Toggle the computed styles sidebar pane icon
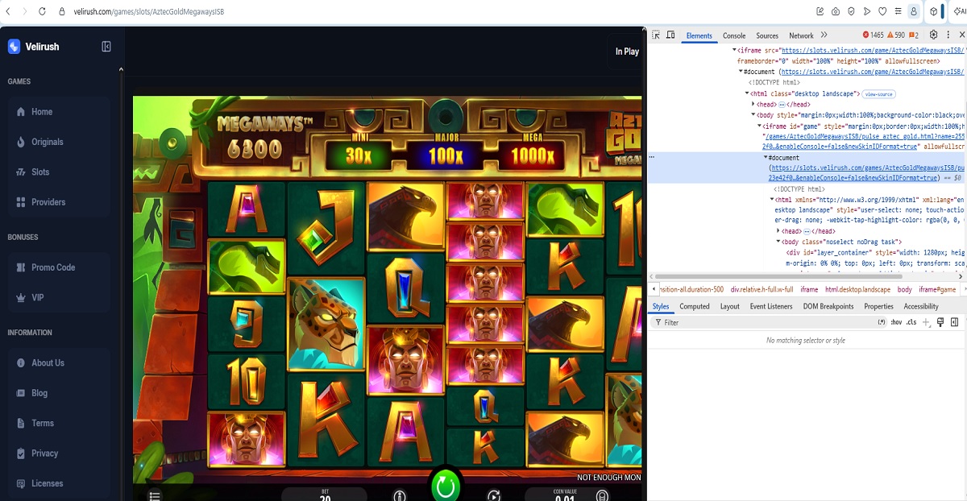The width and height of the screenshot is (967, 501). point(955,322)
